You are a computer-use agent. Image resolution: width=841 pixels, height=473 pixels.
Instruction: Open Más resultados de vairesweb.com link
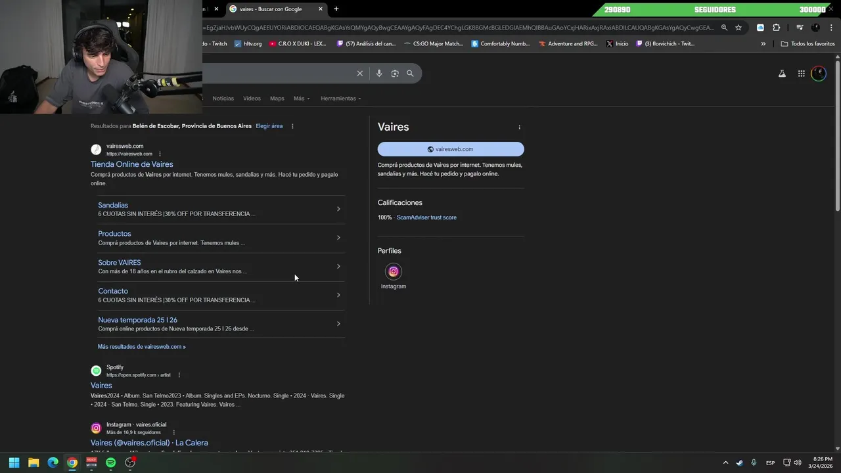pyautogui.click(x=142, y=347)
